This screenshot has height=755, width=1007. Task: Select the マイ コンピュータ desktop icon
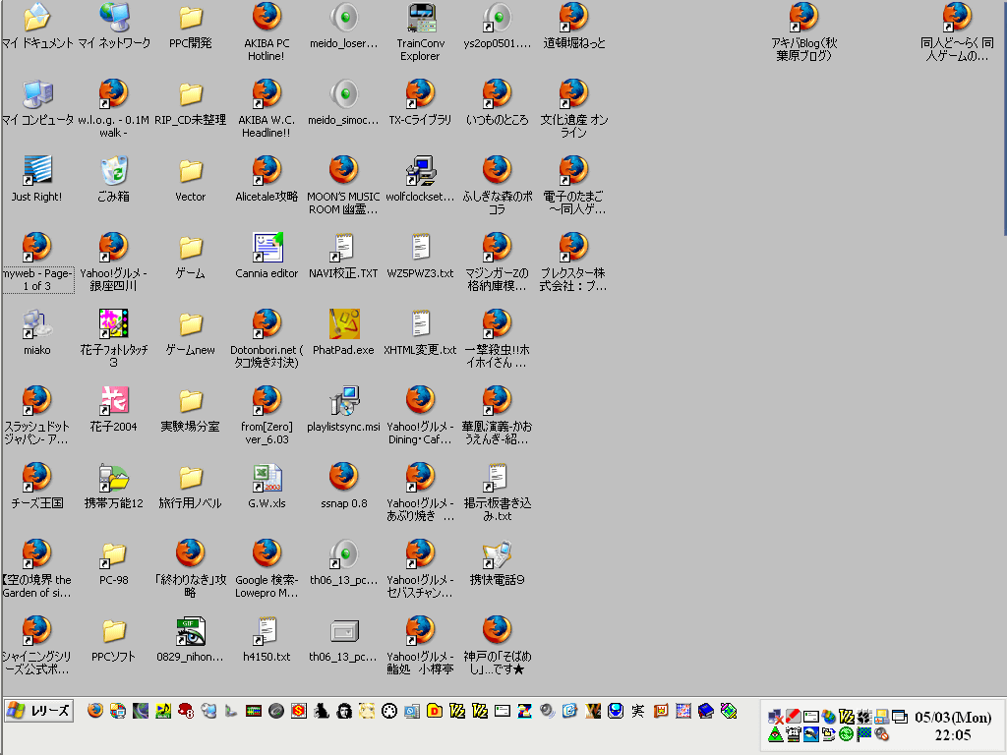point(36,93)
